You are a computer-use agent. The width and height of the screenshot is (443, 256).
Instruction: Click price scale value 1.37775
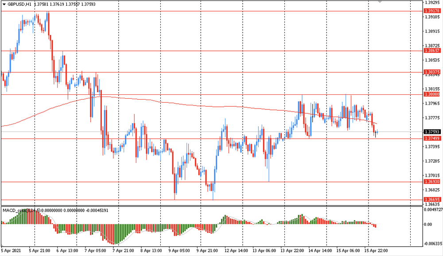coord(432,118)
